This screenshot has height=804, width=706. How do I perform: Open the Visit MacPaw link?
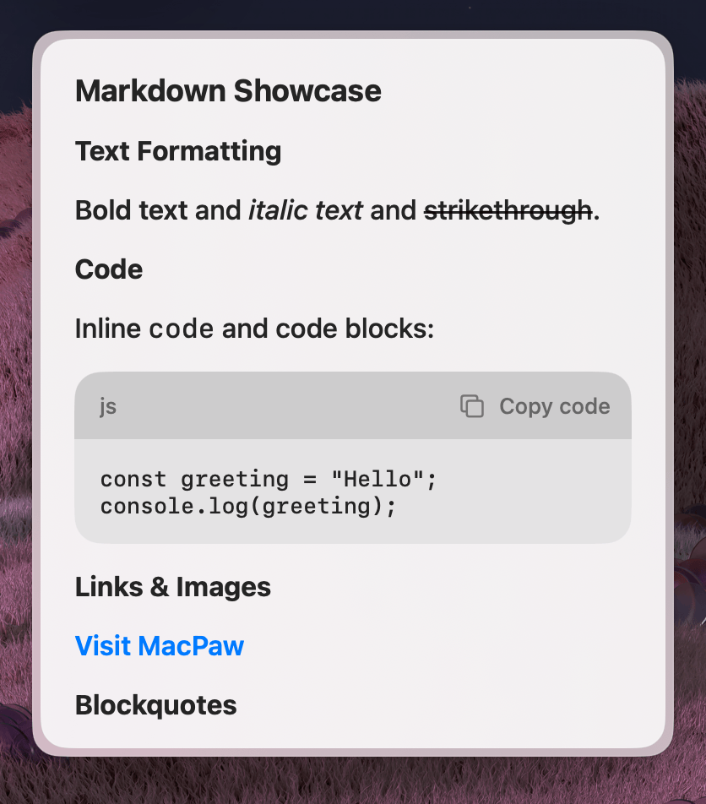(160, 645)
